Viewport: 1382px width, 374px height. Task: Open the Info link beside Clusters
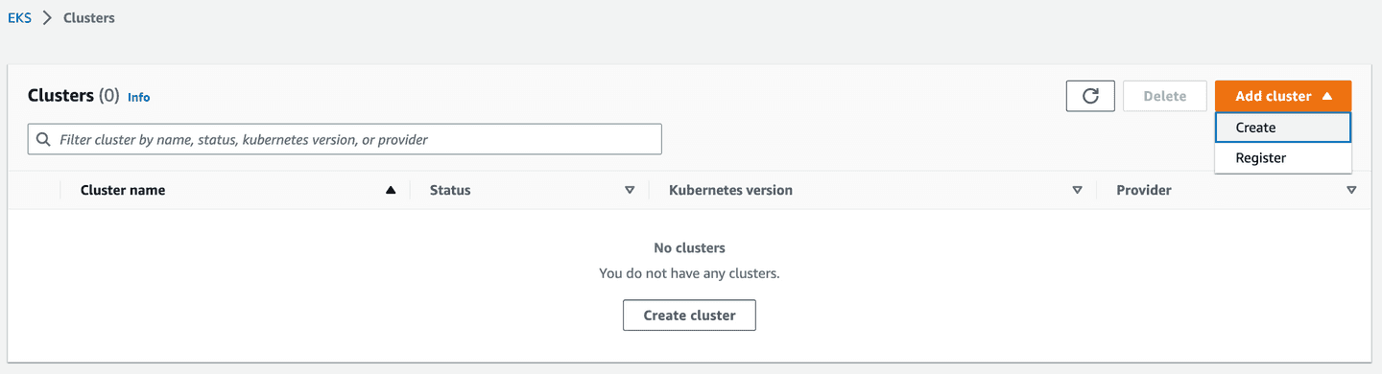click(x=139, y=97)
